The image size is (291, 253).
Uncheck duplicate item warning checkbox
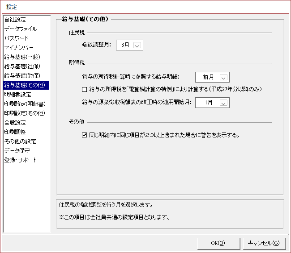coord(85,135)
